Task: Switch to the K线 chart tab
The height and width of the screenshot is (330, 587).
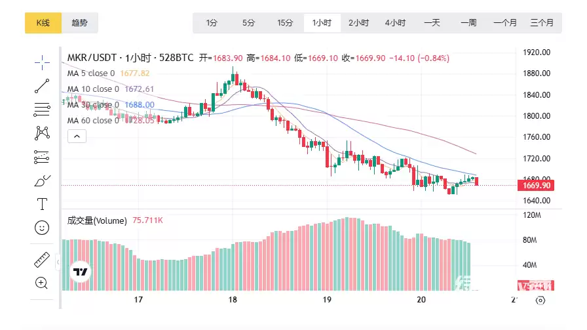Action: point(43,23)
